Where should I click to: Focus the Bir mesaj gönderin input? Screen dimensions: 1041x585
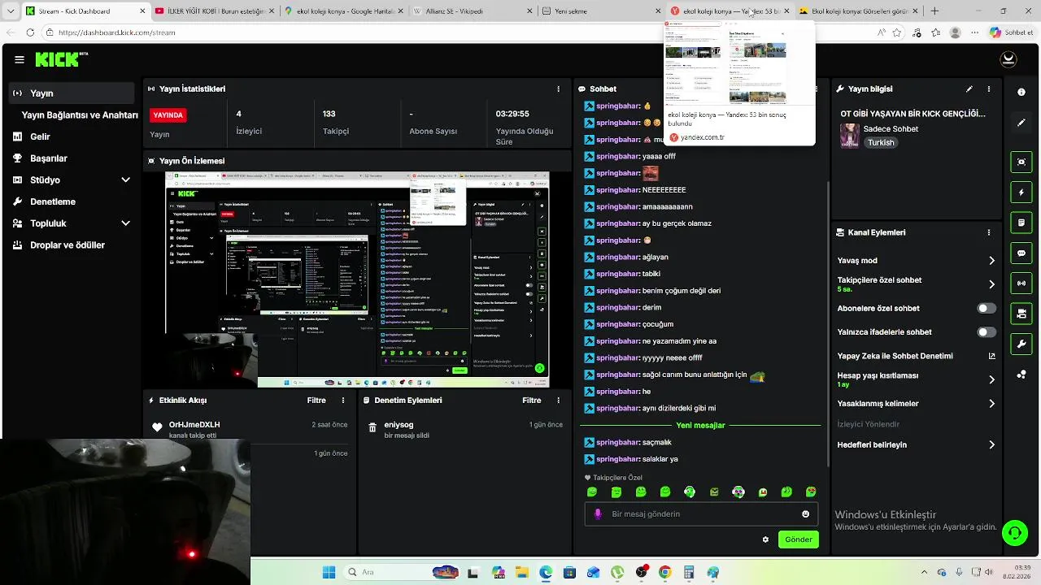click(701, 514)
